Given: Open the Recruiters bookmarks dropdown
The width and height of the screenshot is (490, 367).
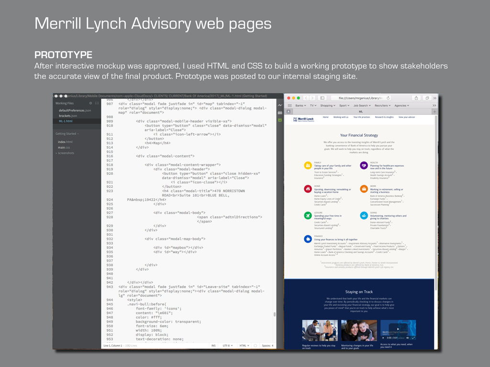Looking at the screenshot, I should 383,106.
